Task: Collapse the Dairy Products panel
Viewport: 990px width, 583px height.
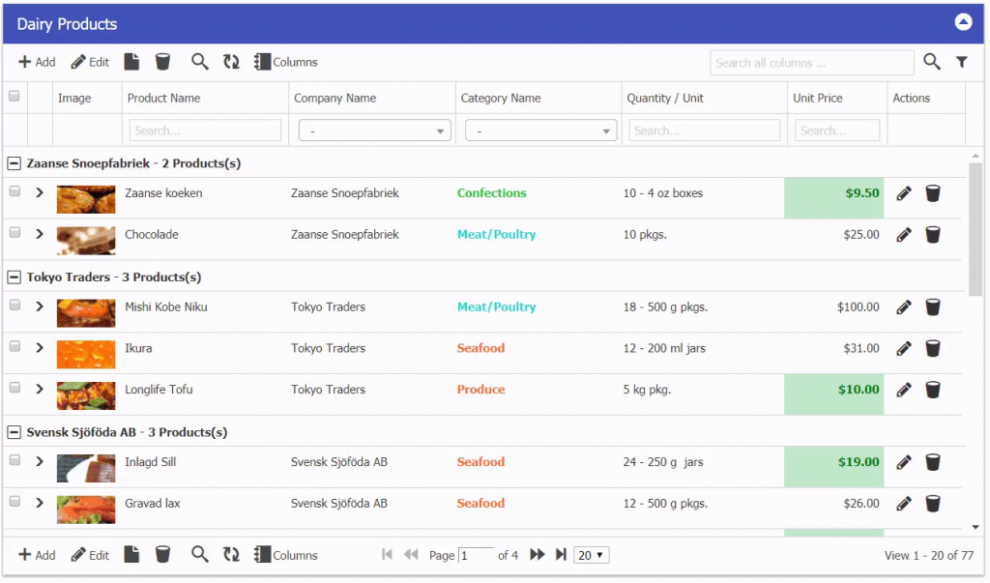Action: [x=963, y=23]
